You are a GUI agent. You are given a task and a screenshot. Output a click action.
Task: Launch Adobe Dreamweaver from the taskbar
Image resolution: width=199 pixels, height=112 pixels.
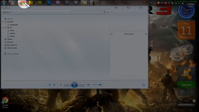click(x=40, y=3)
